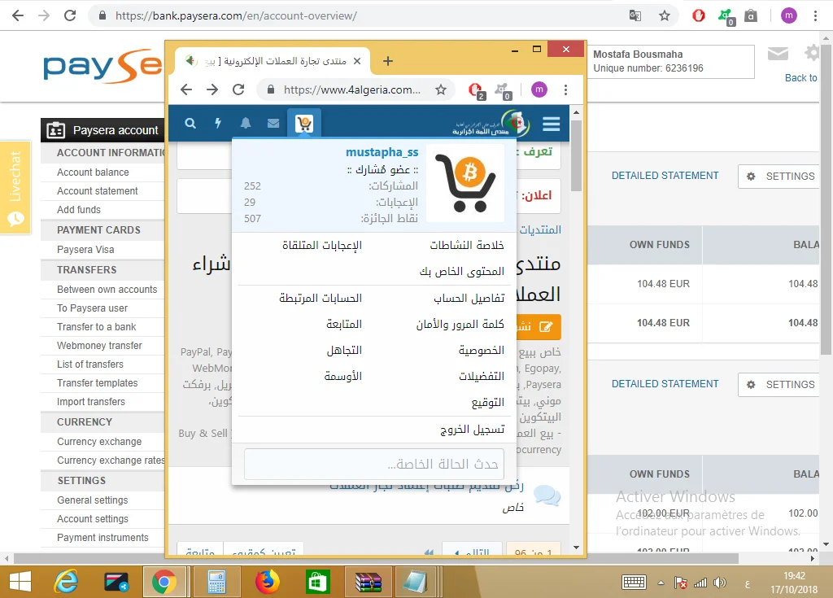Open the forum inbox envelope icon
Screen dimensions: 833x598
[273, 124]
